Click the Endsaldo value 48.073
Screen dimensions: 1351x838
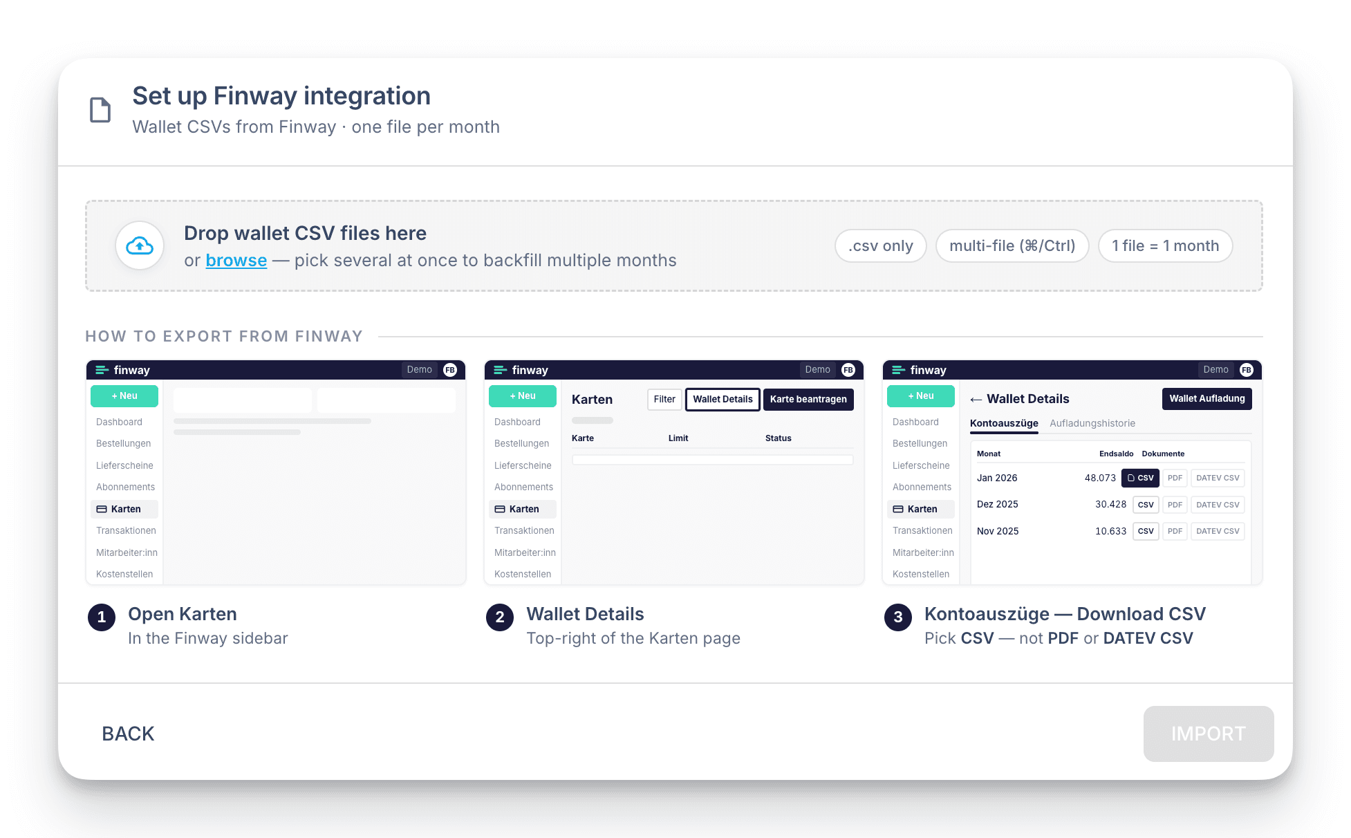[1100, 478]
